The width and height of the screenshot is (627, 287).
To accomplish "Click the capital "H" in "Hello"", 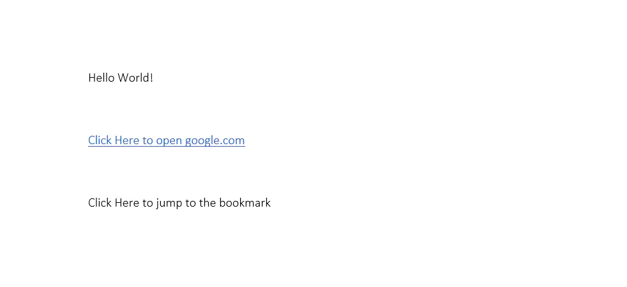I will [x=92, y=78].
